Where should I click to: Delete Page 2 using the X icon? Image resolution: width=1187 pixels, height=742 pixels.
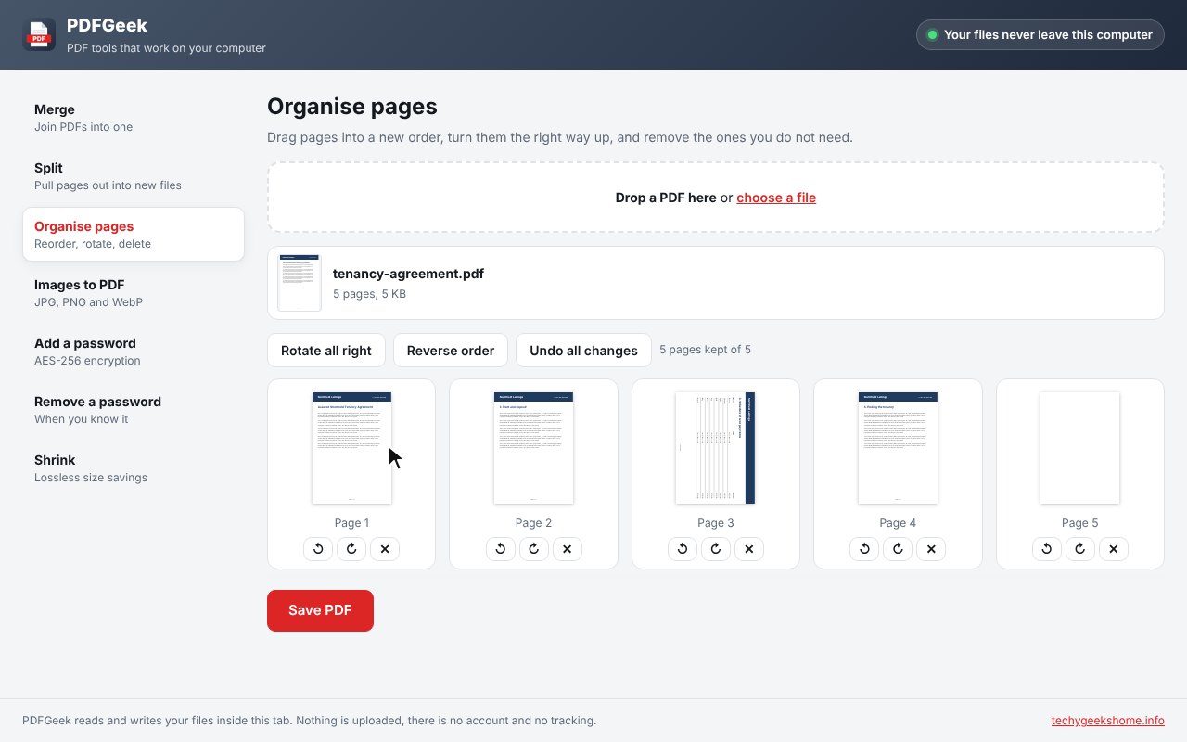pyautogui.click(x=568, y=549)
